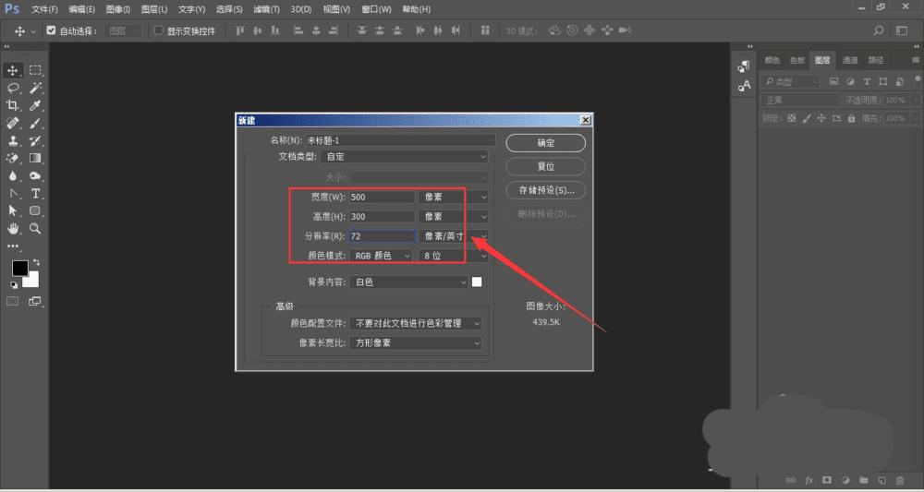924x492 pixels.
Task: Select the Eyedropper tool
Action: [35, 106]
